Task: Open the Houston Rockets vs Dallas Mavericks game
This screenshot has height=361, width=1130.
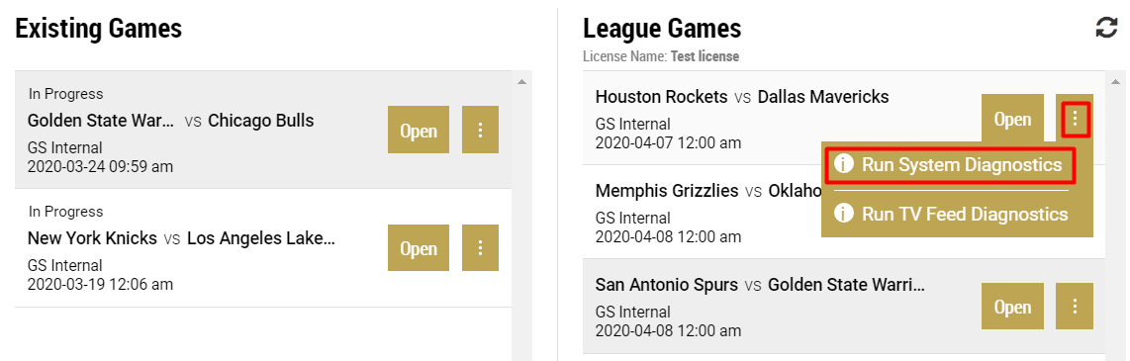Action: tap(1012, 118)
